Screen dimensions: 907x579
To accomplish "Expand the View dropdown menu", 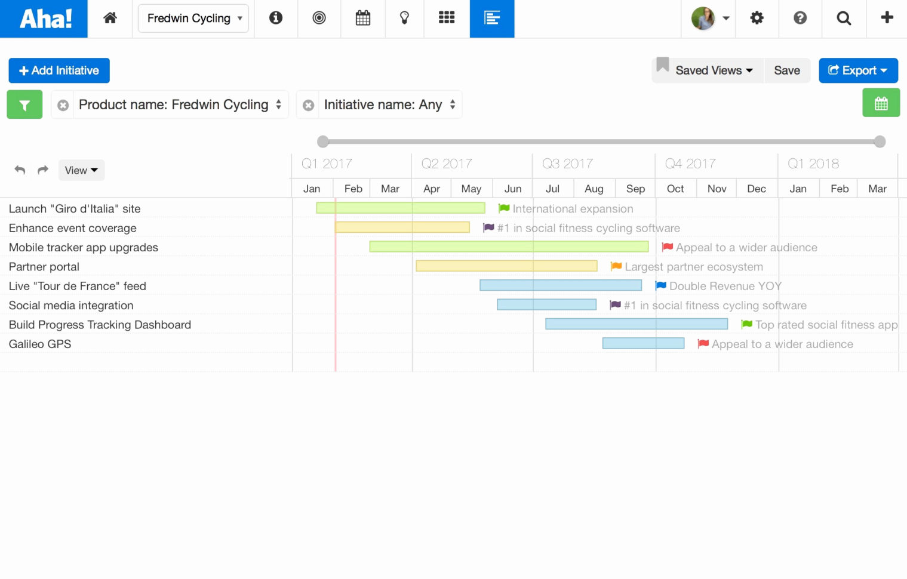I will [81, 171].
